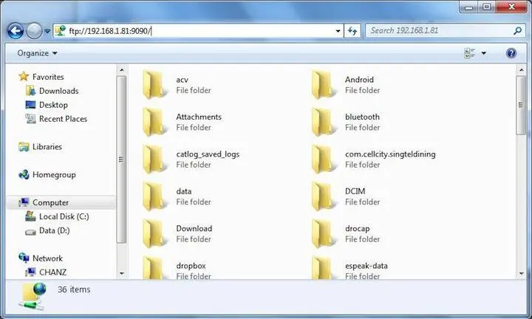Select the bluetooth folder icon
Image resolution: width=532 pixels, height=319 pixels.
322,121
